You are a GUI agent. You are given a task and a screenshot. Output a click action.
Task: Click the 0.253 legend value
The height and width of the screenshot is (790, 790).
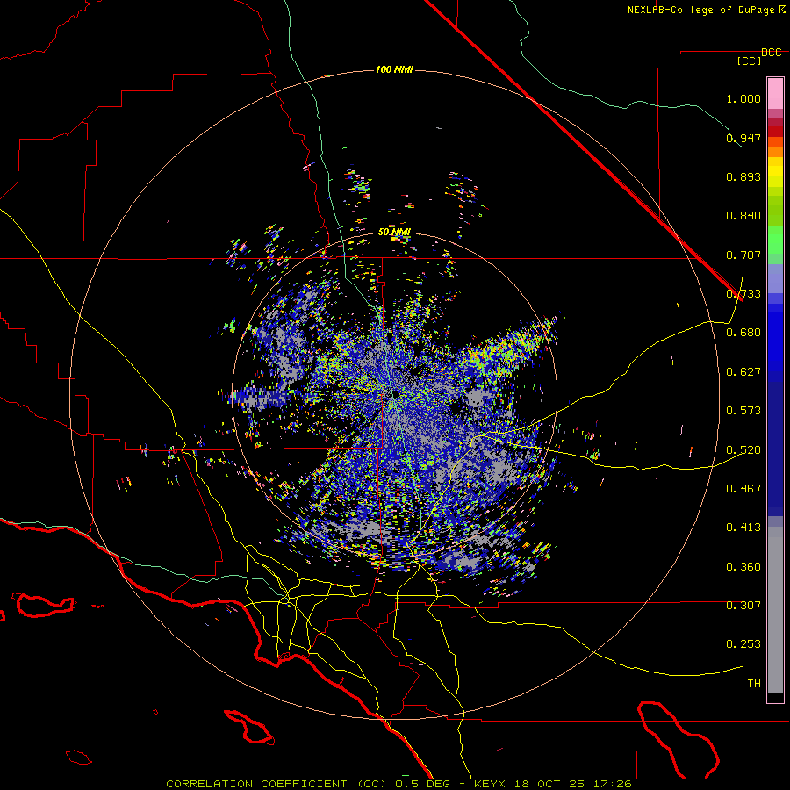(x=743, y=644)
